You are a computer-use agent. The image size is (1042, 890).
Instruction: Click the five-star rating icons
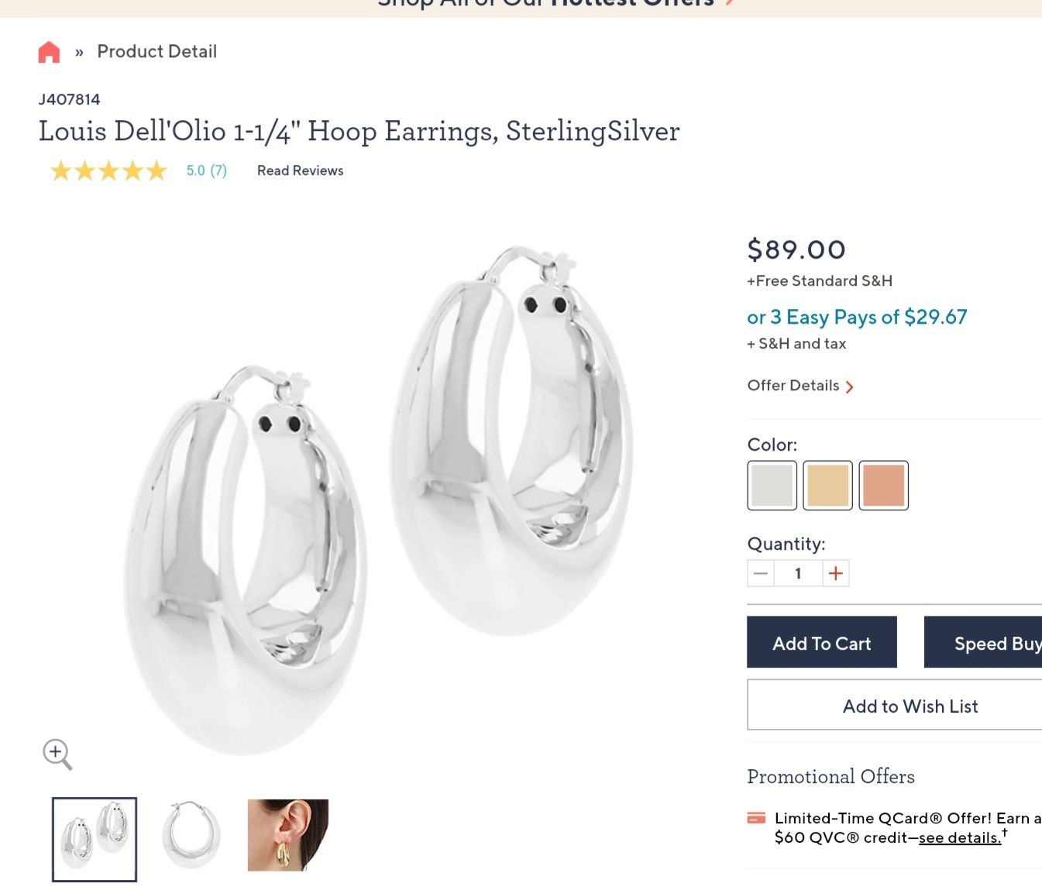click(108, 170)
